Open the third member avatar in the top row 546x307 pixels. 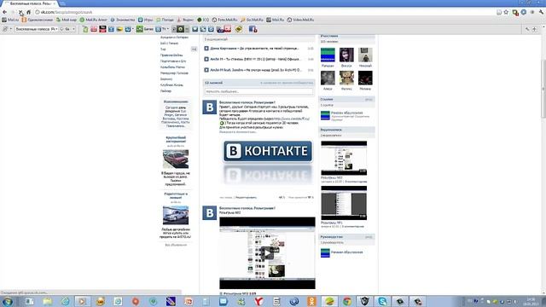point(365,55)
